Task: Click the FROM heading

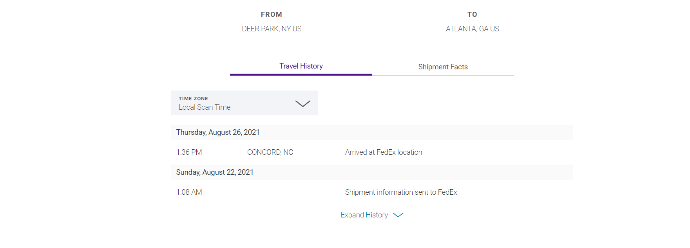Action: (272, 14)
